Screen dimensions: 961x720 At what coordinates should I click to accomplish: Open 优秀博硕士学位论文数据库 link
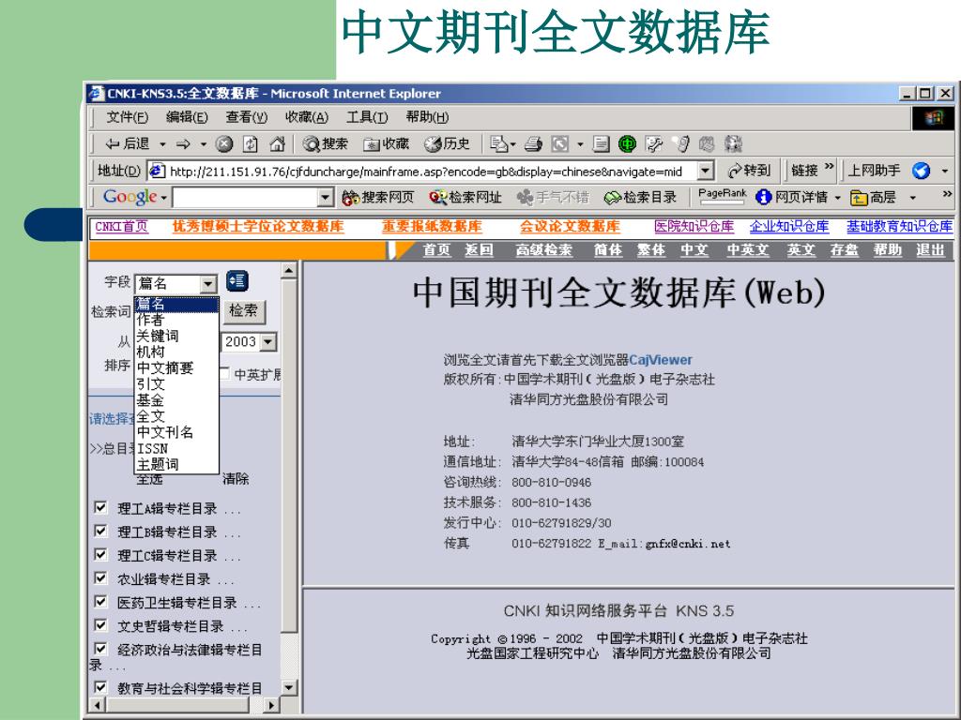pos(258,227)
